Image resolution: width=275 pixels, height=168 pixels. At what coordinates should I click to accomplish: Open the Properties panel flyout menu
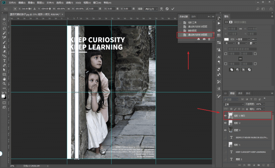click(272, 16)
